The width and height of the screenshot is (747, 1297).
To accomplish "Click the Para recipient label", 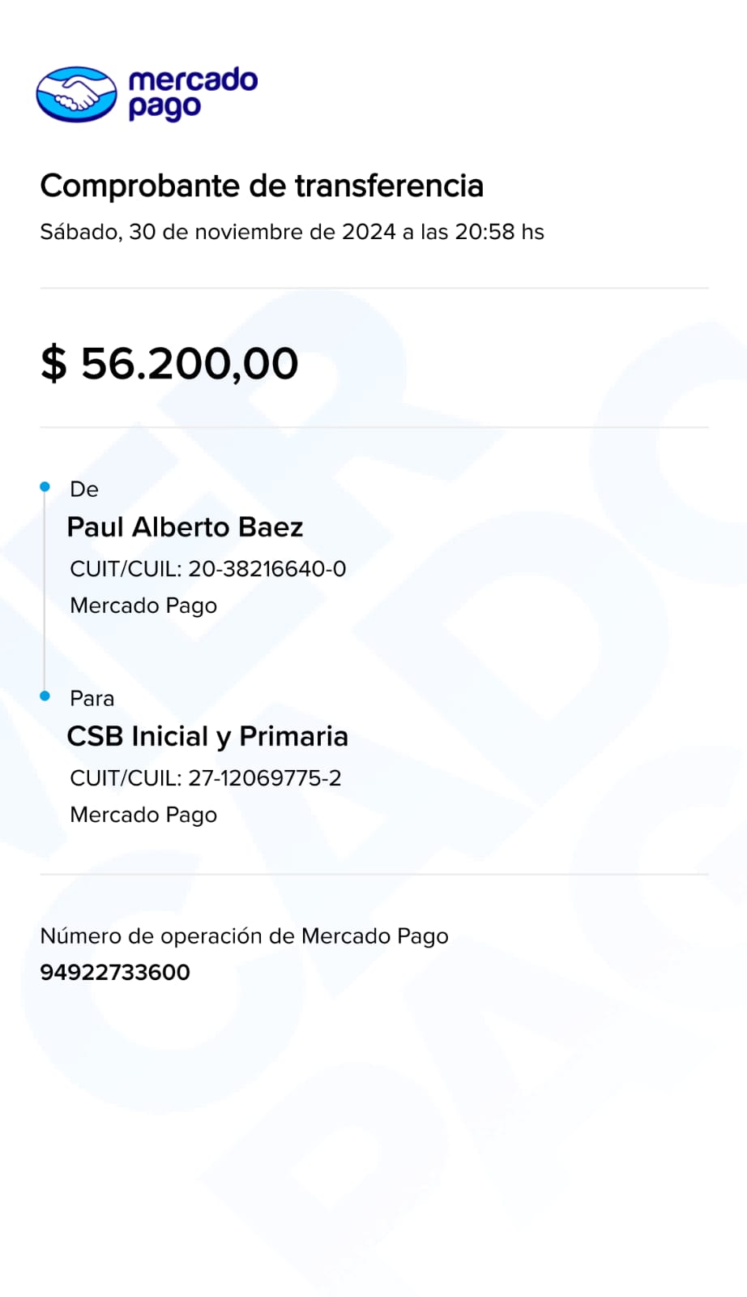I will (x=92, y=698).
